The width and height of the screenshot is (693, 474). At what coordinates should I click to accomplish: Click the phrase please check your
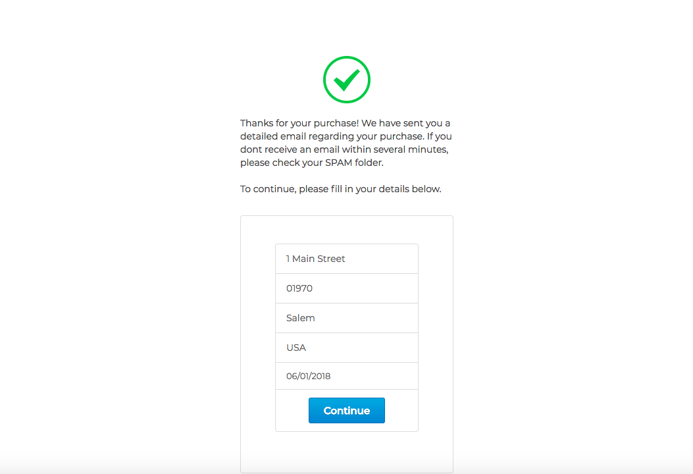pos(281,163)
